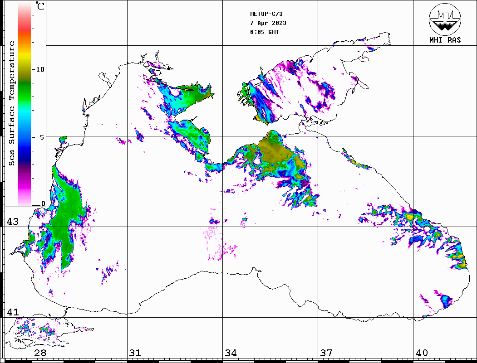
Task: Click the '8:05 GMT' time text
Action: pyautogui.click(x=264, y=32)
